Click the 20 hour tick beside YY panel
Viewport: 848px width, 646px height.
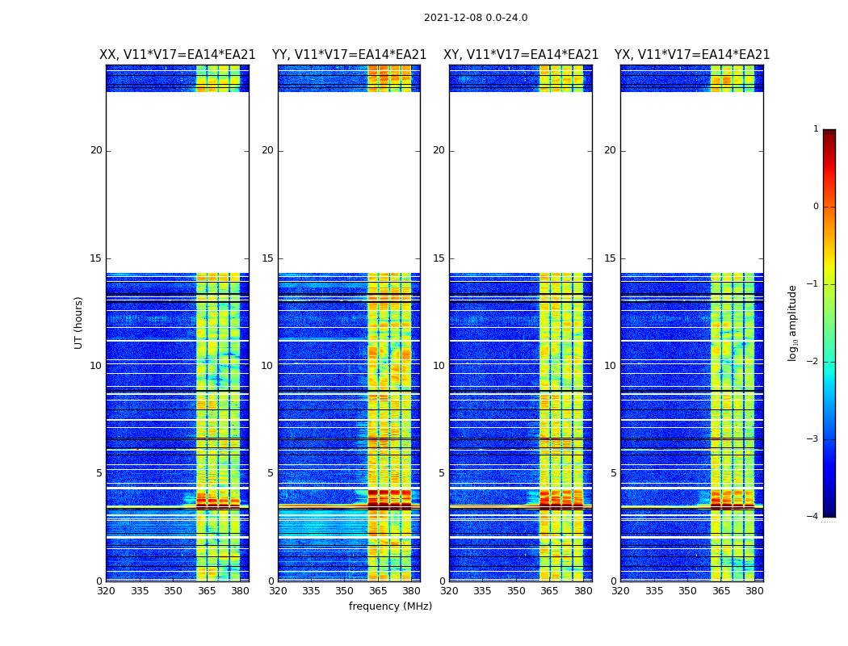point(267,150)
